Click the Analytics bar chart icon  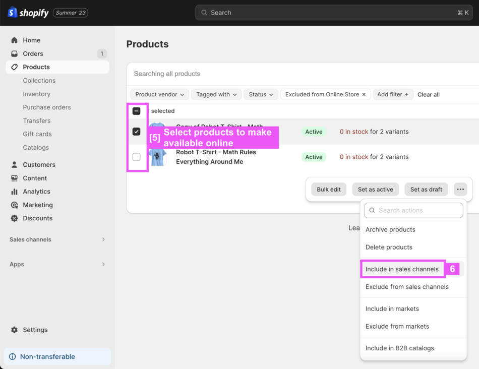(x=14, y=192)
